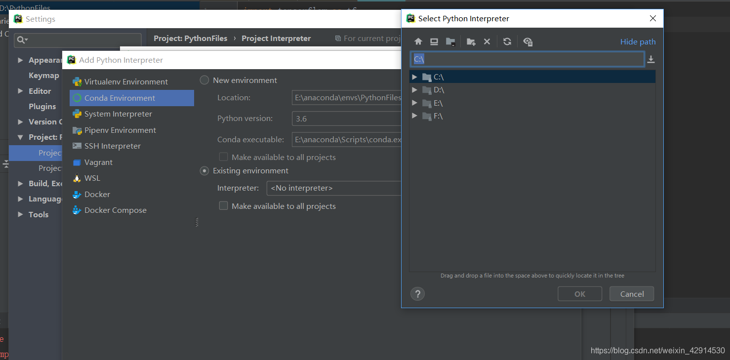
Task: Toggle show hidden files and directories
Action: pos(528,42)
